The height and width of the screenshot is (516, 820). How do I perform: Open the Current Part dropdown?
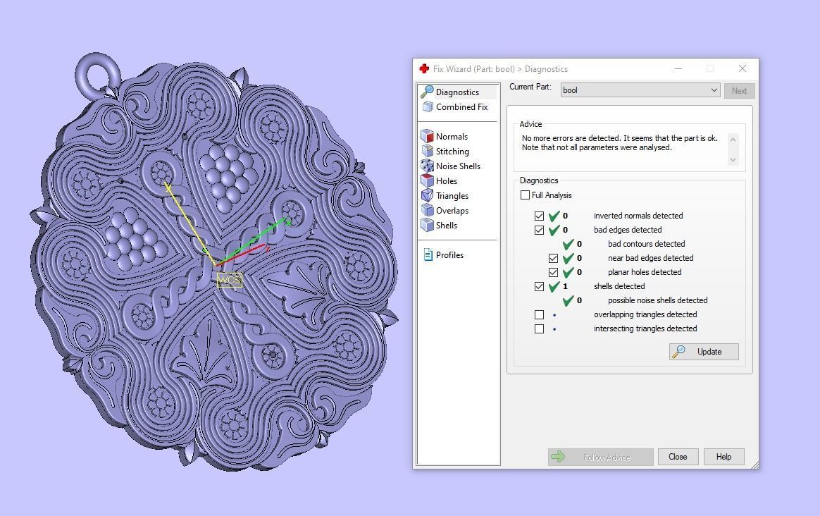pyautogui.click(x=640, y=90)
